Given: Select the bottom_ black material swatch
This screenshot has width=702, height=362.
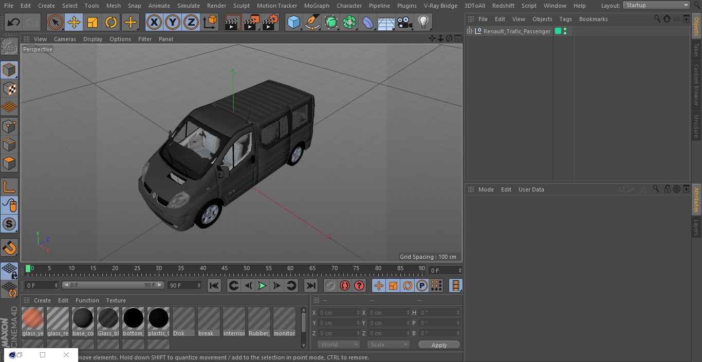Looking at the screenshot, I should pos(133,318).
